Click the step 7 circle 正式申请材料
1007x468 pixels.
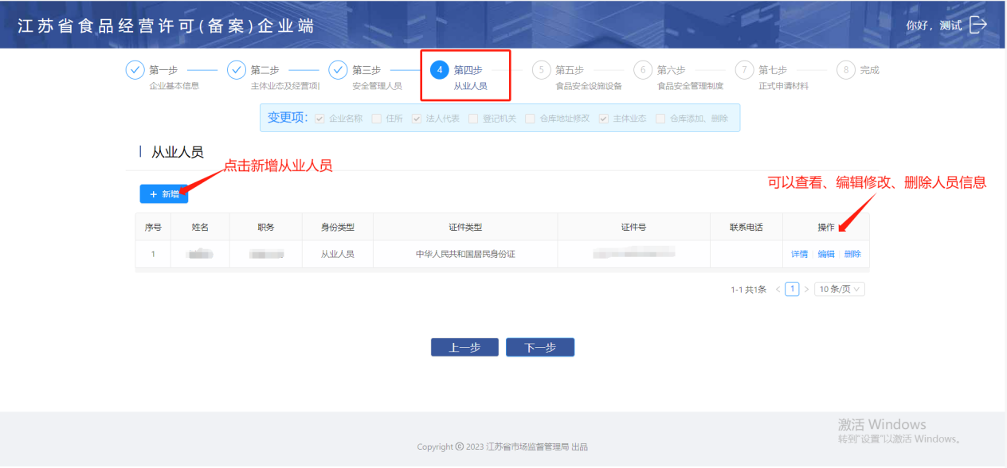(x=744, y=70)
